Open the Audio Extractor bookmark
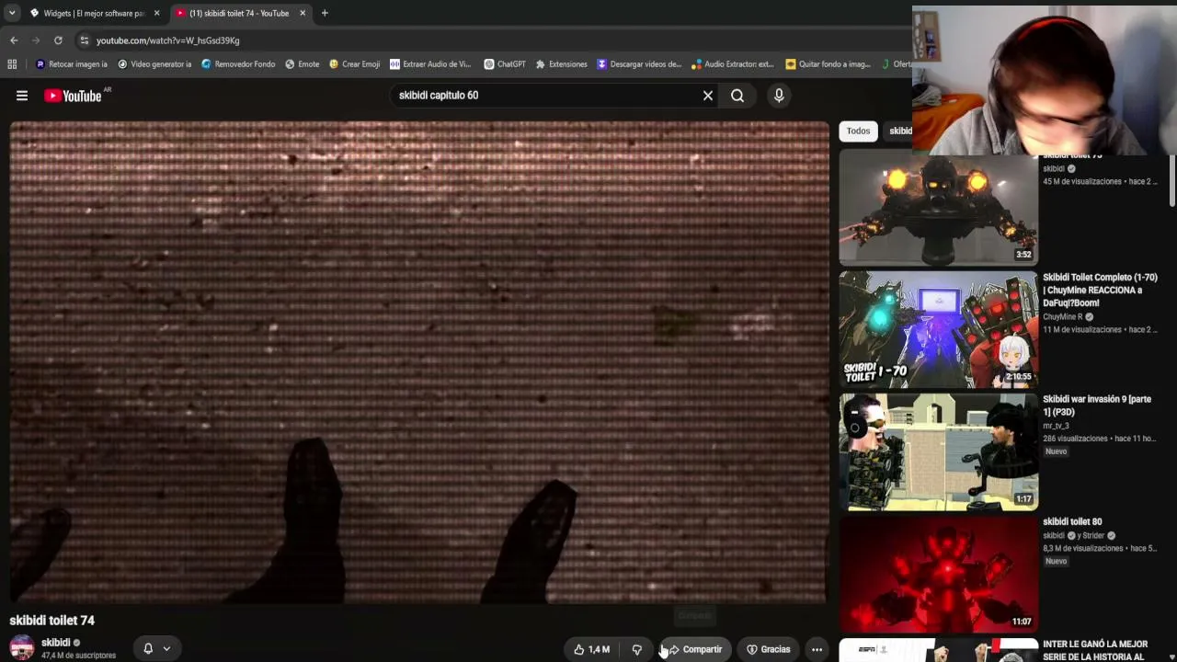This screenshot has height=662, width=1177. pyautogui.click(x=733, y=64)
